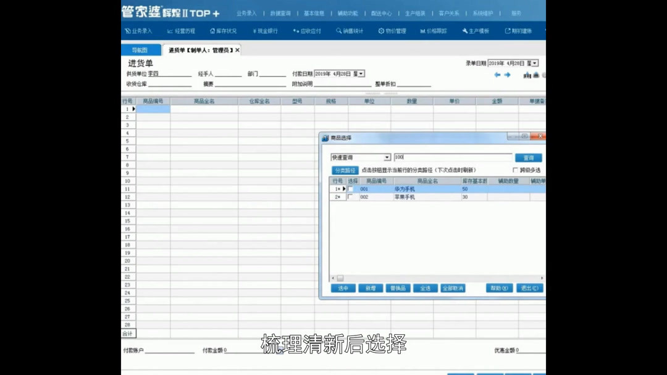Switch to the 导航图 tab
This screenshot has width=667, height=375.
pyautogui.click(x=141, y=49)
